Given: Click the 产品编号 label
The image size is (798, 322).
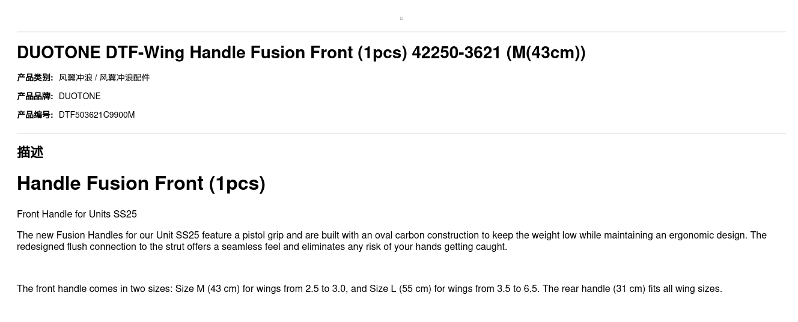Looking at the screenshot, I should point(35,115).
